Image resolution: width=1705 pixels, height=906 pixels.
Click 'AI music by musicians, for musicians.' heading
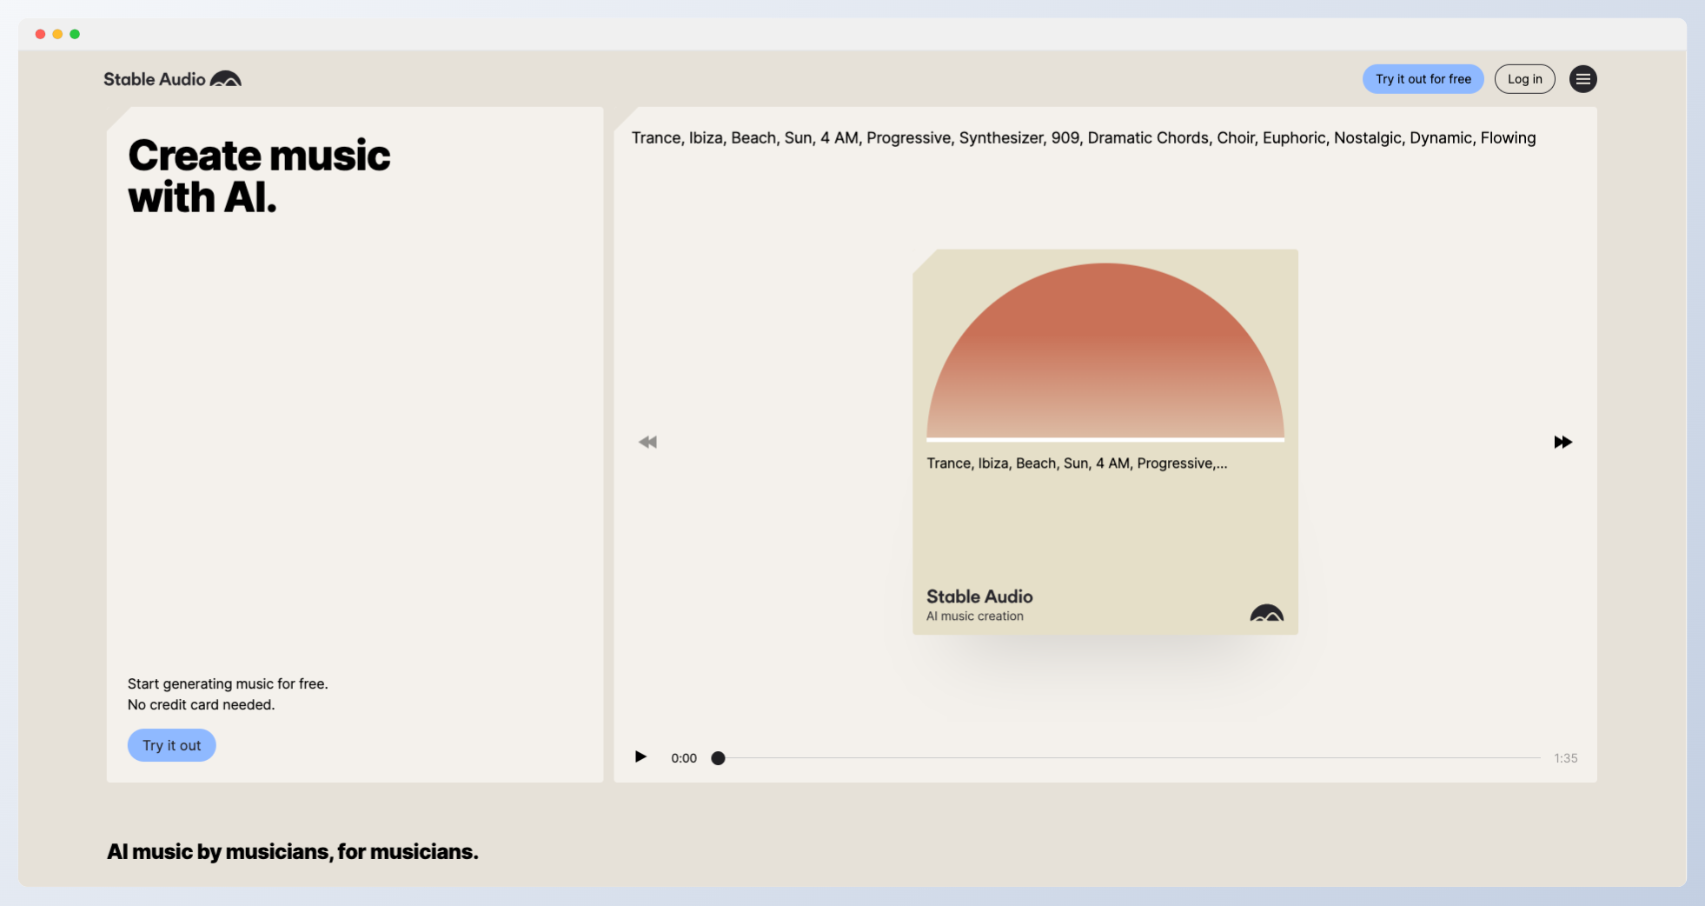tap(293, 851)
